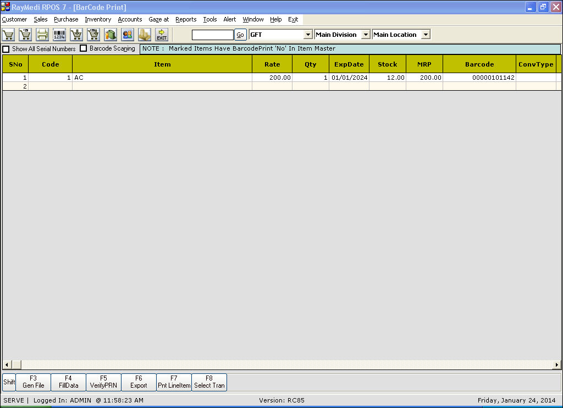Click the F5 VerifyPRN button
The height and width of the screenshot is (408, 563).
coord(103,382)
